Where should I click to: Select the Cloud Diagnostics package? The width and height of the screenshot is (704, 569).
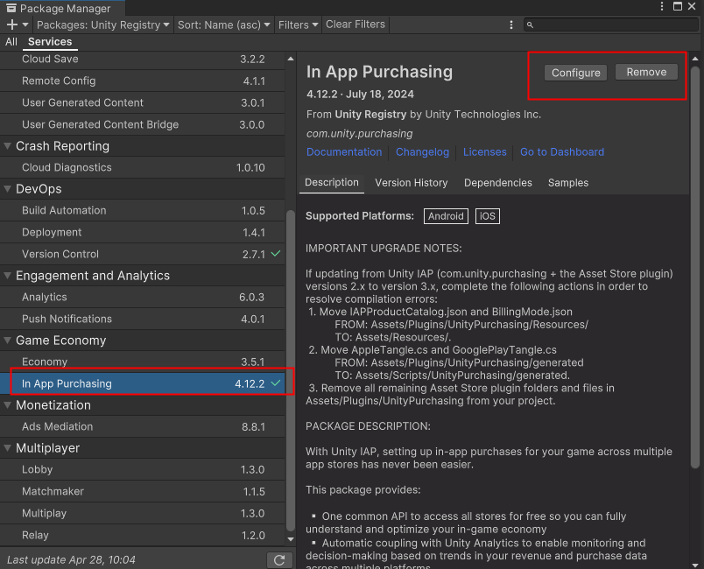(x=143, y=167)
